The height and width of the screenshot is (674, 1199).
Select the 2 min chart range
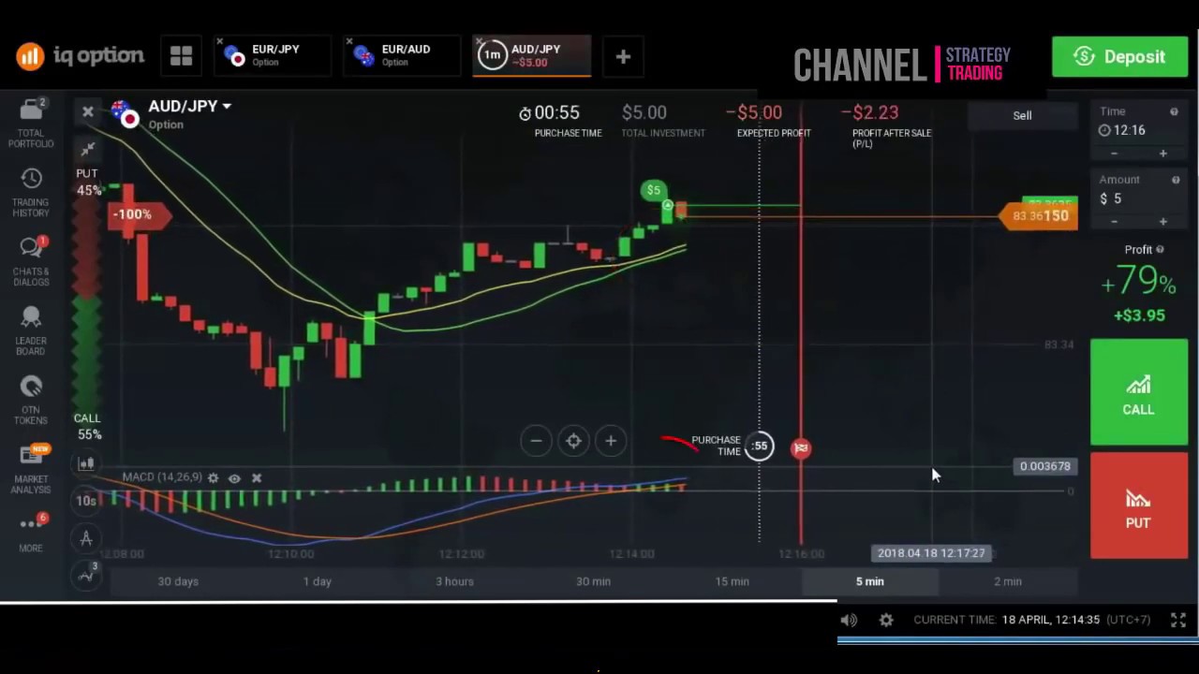point(1008,581)
